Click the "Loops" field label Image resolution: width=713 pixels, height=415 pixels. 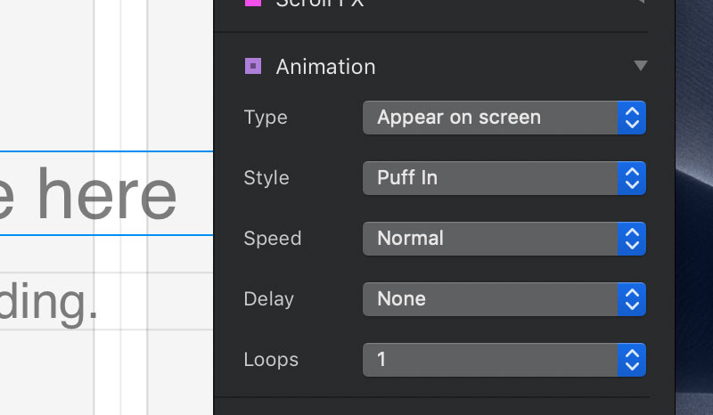(271, 360)
